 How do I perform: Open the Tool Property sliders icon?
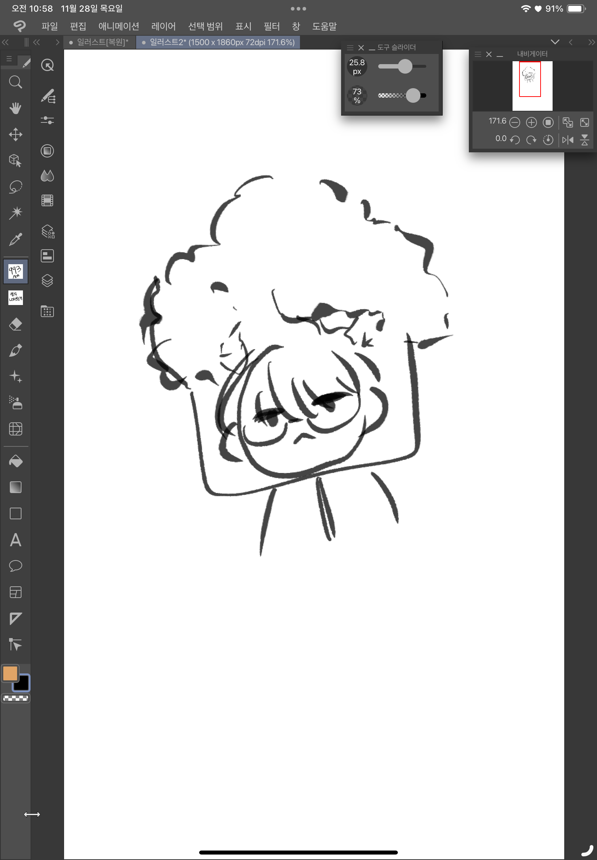pos(47,120)
